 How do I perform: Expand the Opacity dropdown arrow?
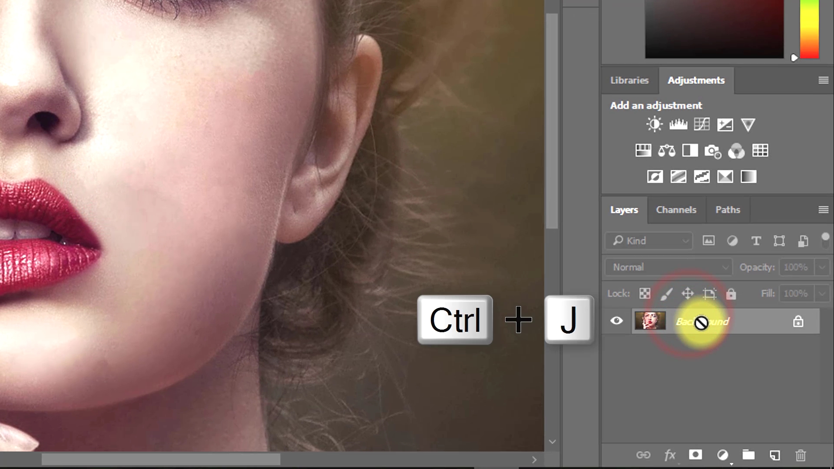[x=822, y=267]
